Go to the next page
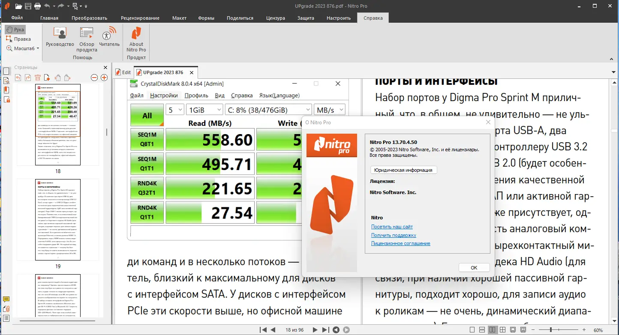The height and width of the screenshot is (335, 619). (315, 330)
